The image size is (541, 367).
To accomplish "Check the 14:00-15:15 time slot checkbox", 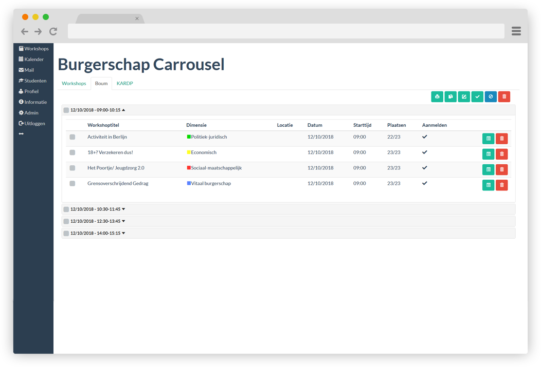I will [x=66, y=234].
